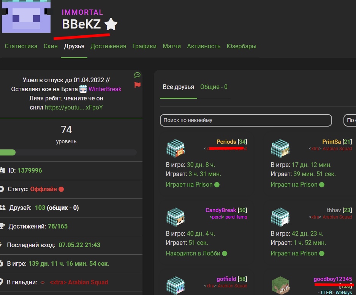Click the BBeKZ profile avatar image
The height and width of the screenshot is (295, 356).
(26, 16)
